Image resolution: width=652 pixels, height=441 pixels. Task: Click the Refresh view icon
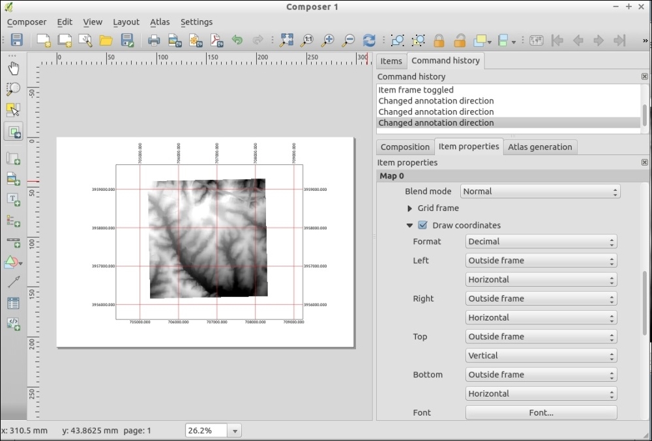coord(369,40)
